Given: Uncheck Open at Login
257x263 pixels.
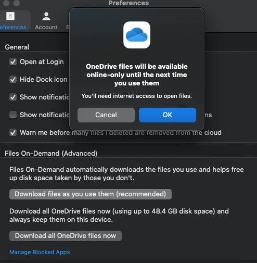Looking at the screenshot, I should point(13,61).
